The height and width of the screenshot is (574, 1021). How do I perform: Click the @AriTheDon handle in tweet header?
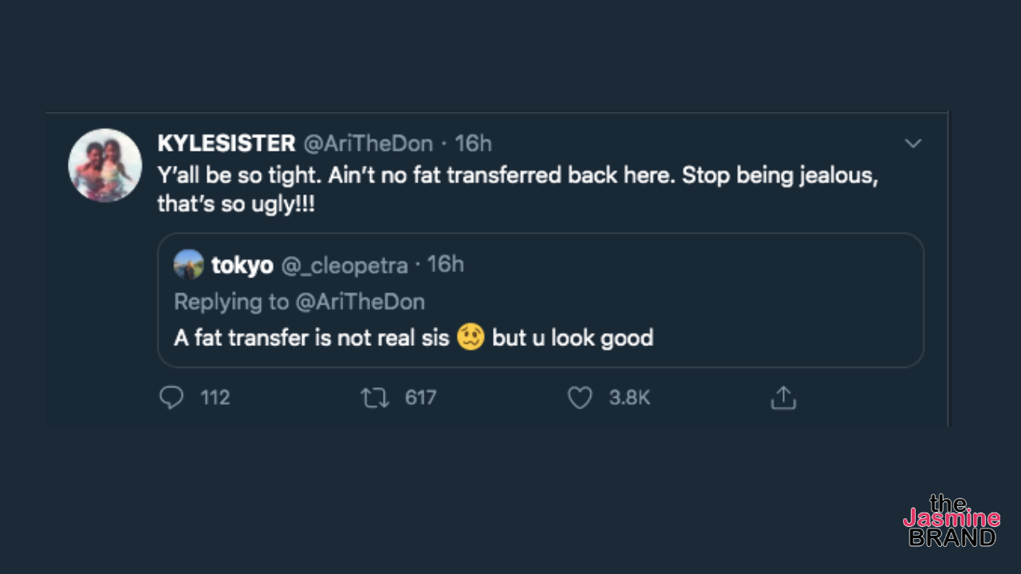(x=368, y=143)
